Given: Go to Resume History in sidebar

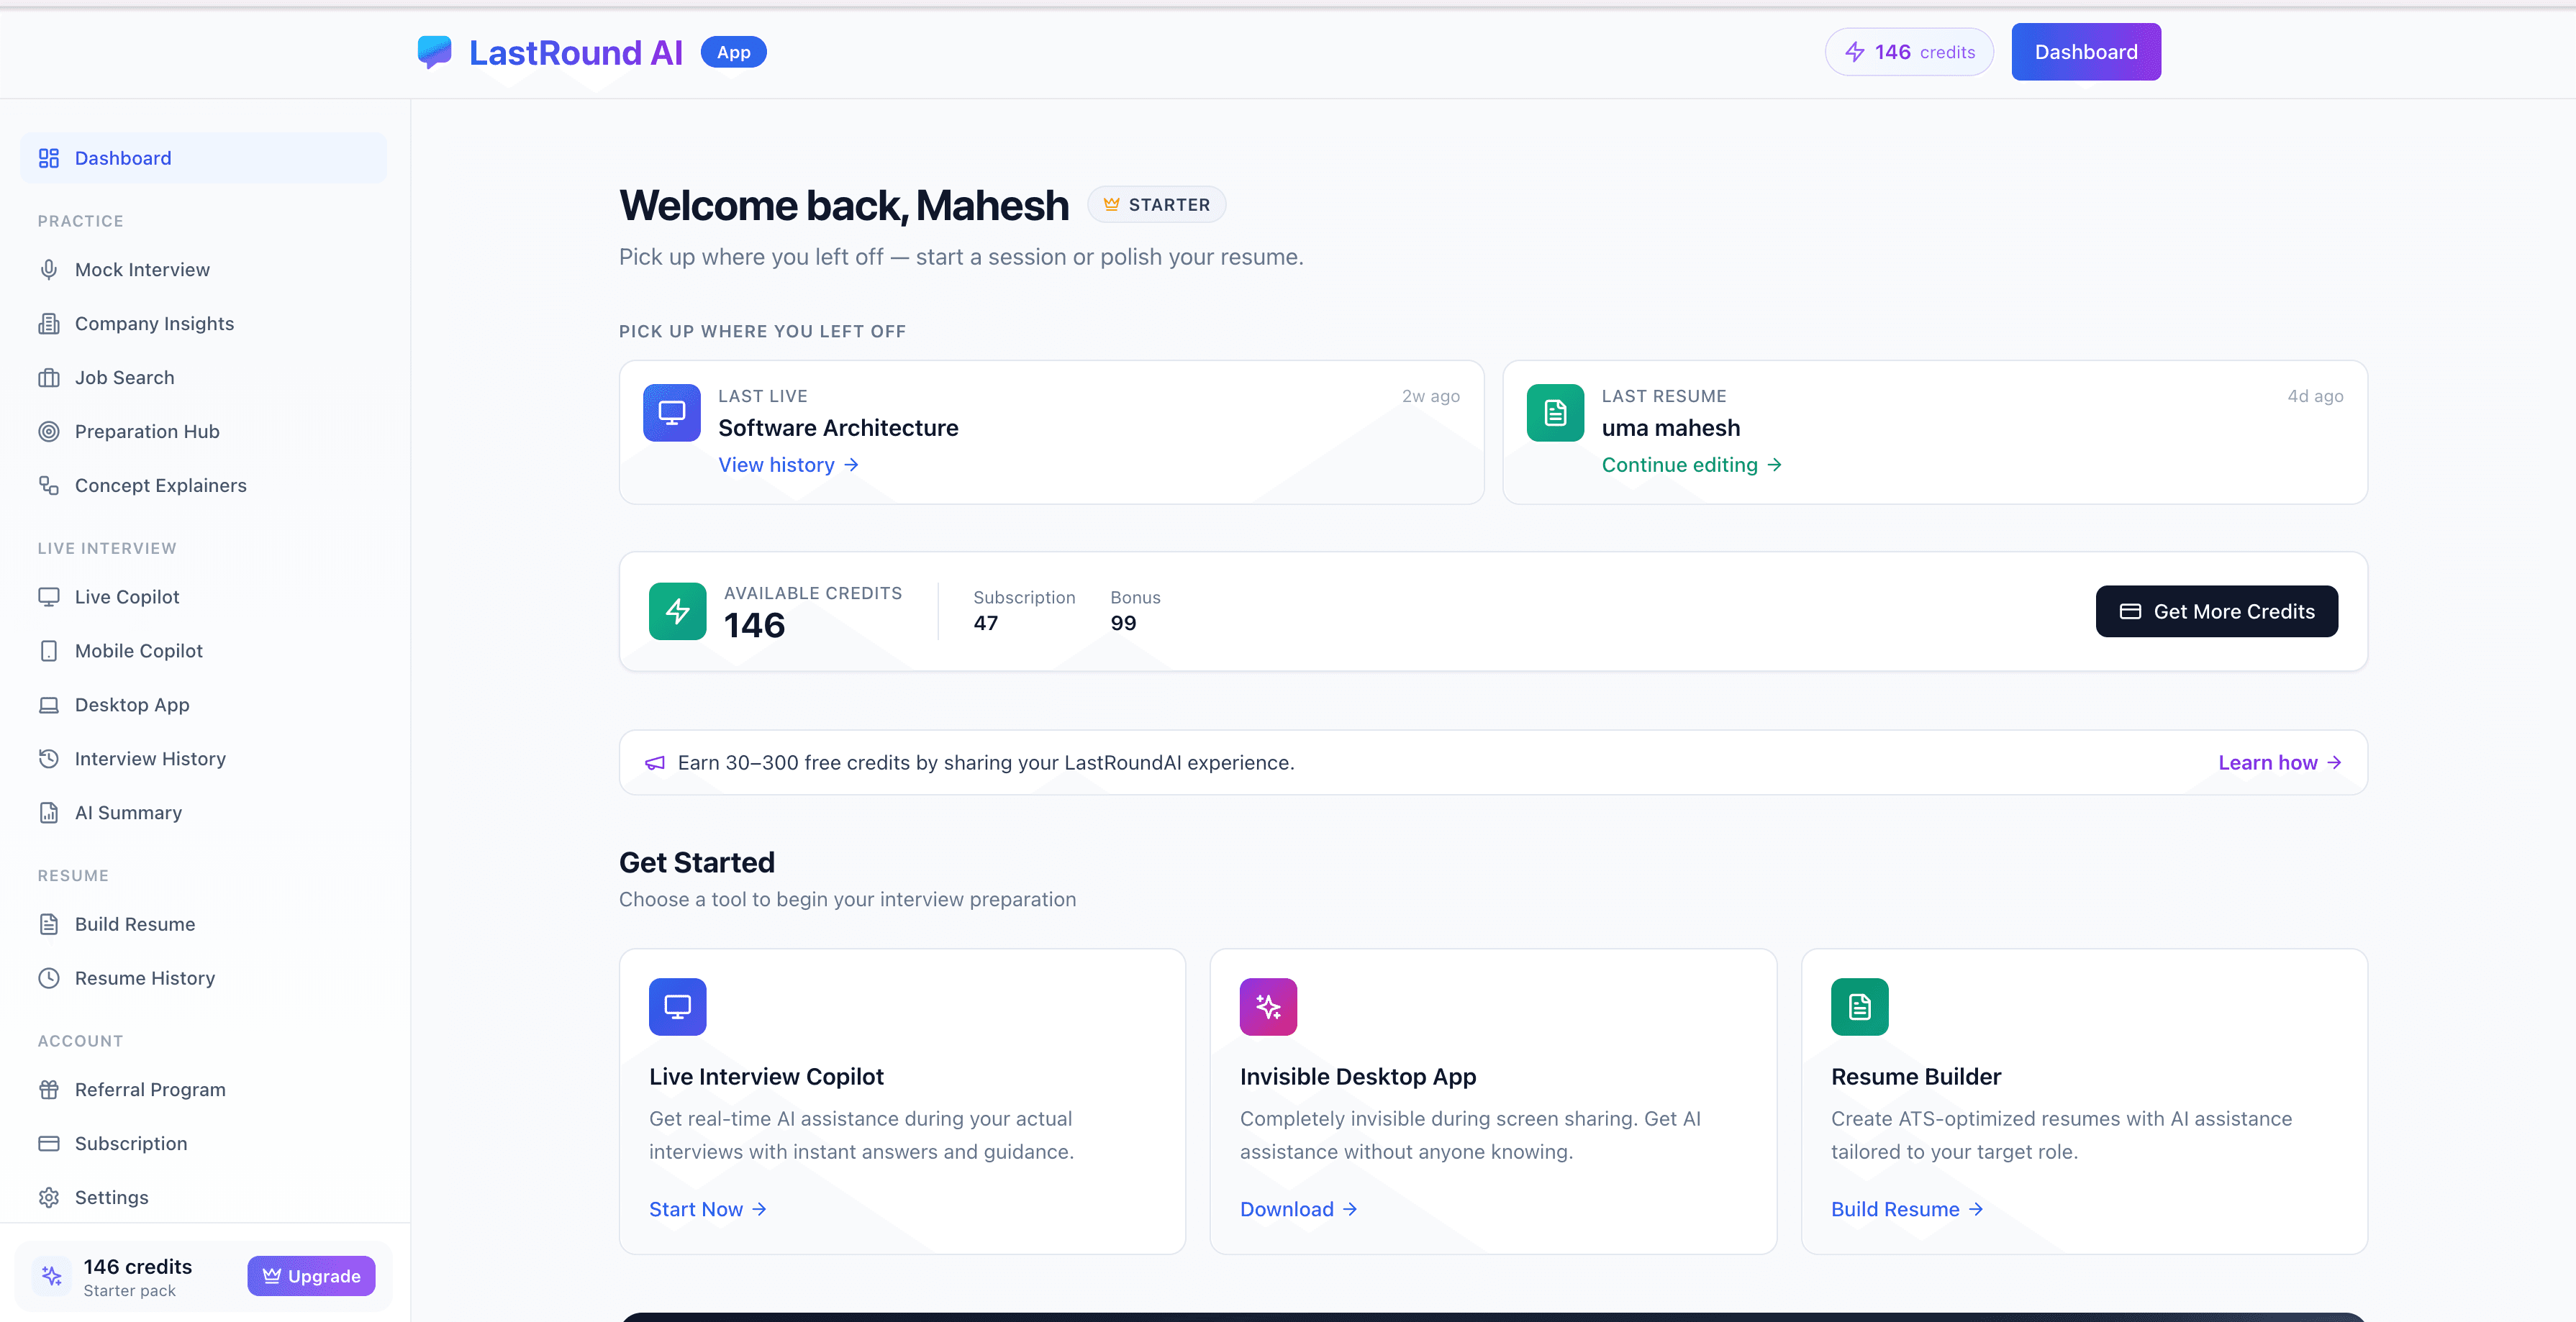Looking at the screenshot, I should pyautogui.click(x=203, y=978).
